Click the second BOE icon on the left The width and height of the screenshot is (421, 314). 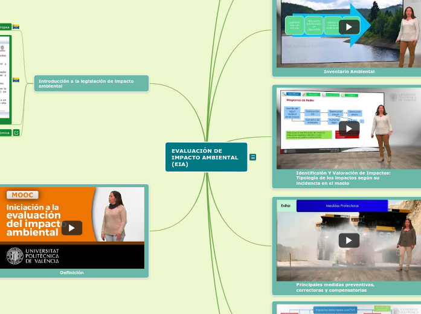click(x=16, y=80)
